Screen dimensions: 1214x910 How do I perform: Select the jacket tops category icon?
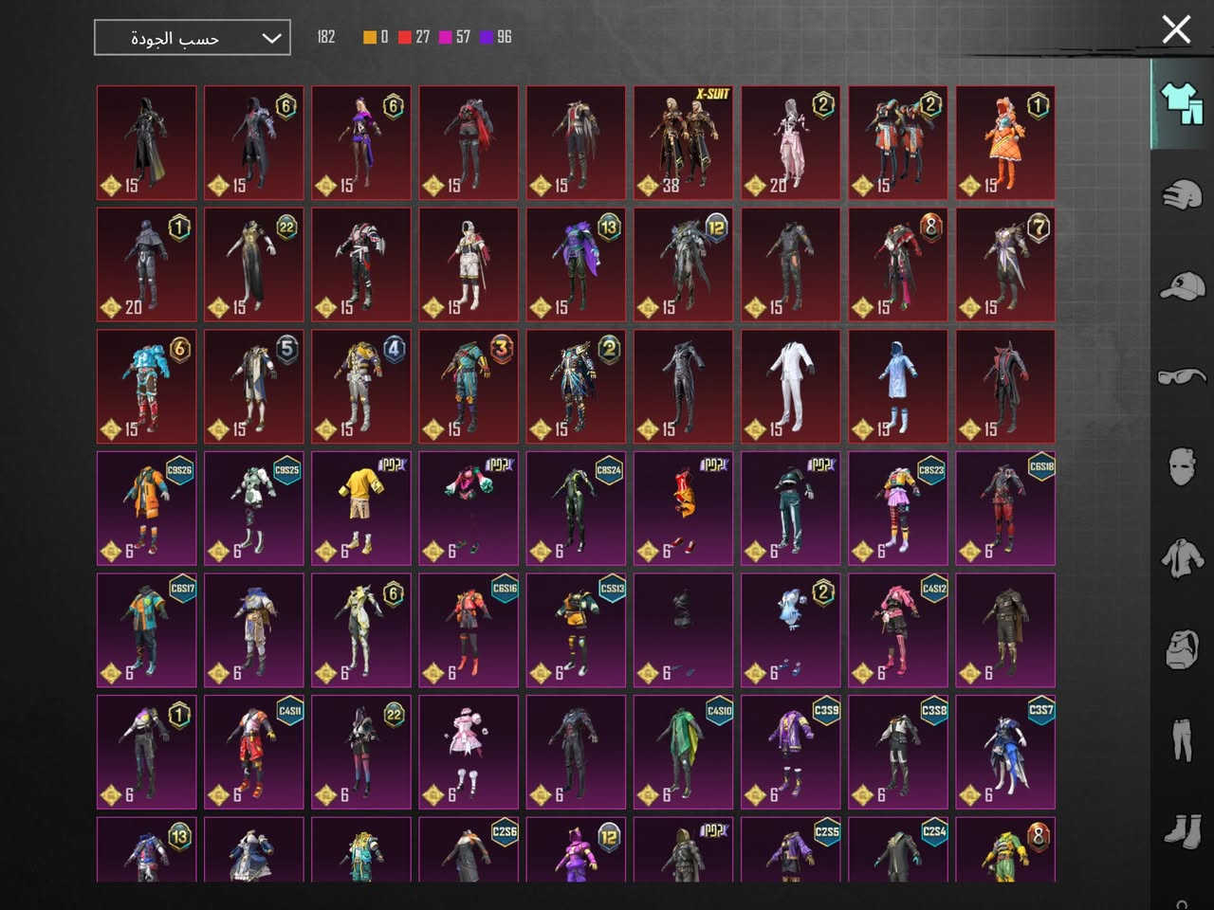1182,557
